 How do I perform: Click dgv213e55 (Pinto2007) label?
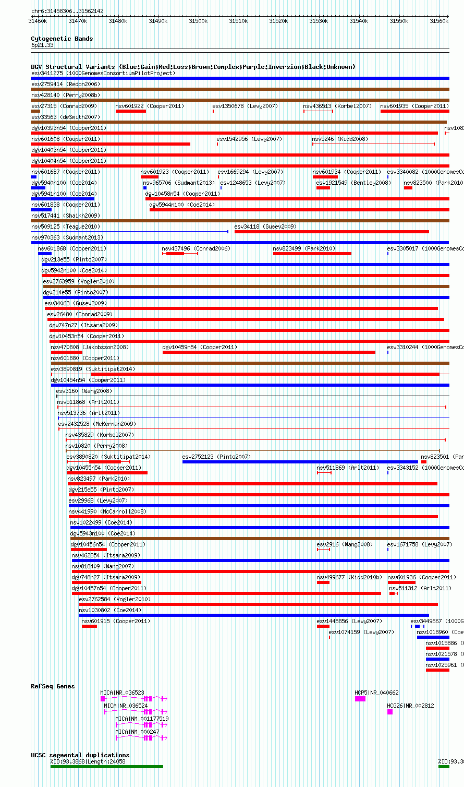tap(74, 259)
